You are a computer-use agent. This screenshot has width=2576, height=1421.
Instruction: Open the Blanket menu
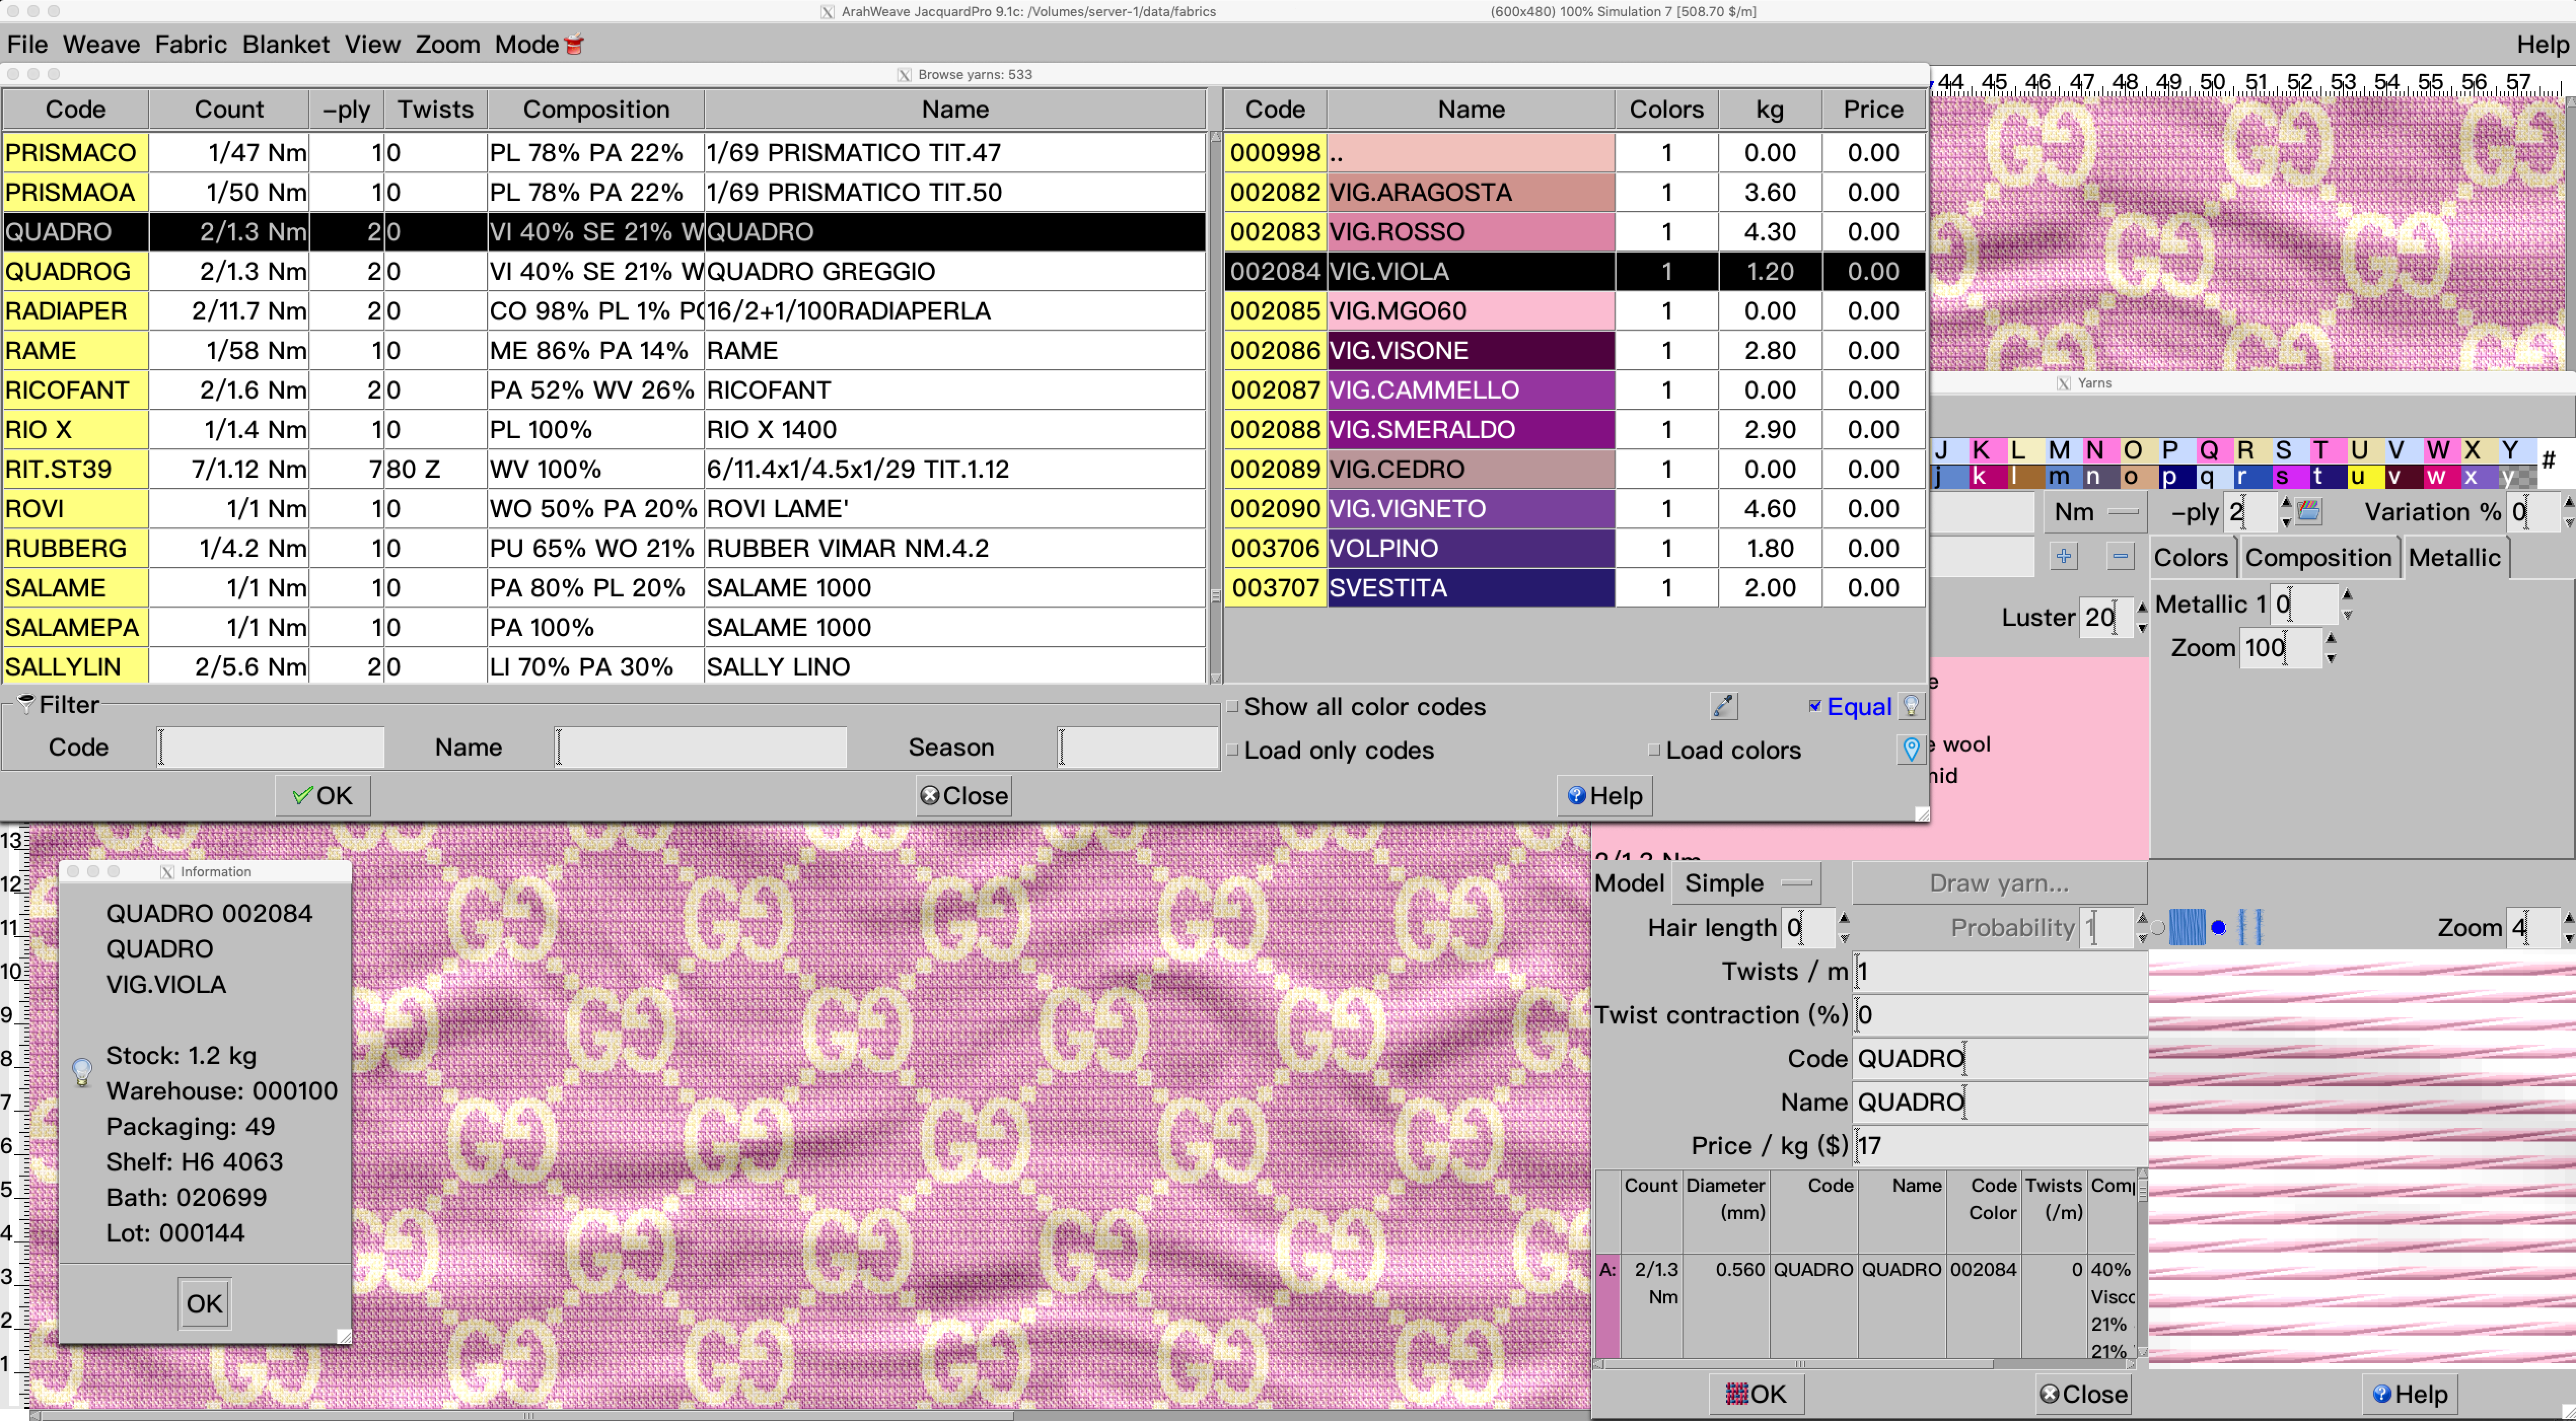285,44
